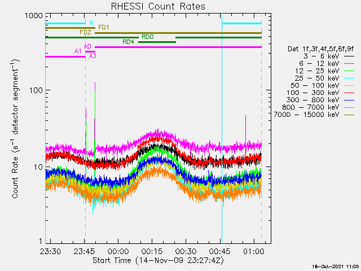361x271 pixels.
Task: Click the Count Rate y-axis caption
Action: pos(15,128)
